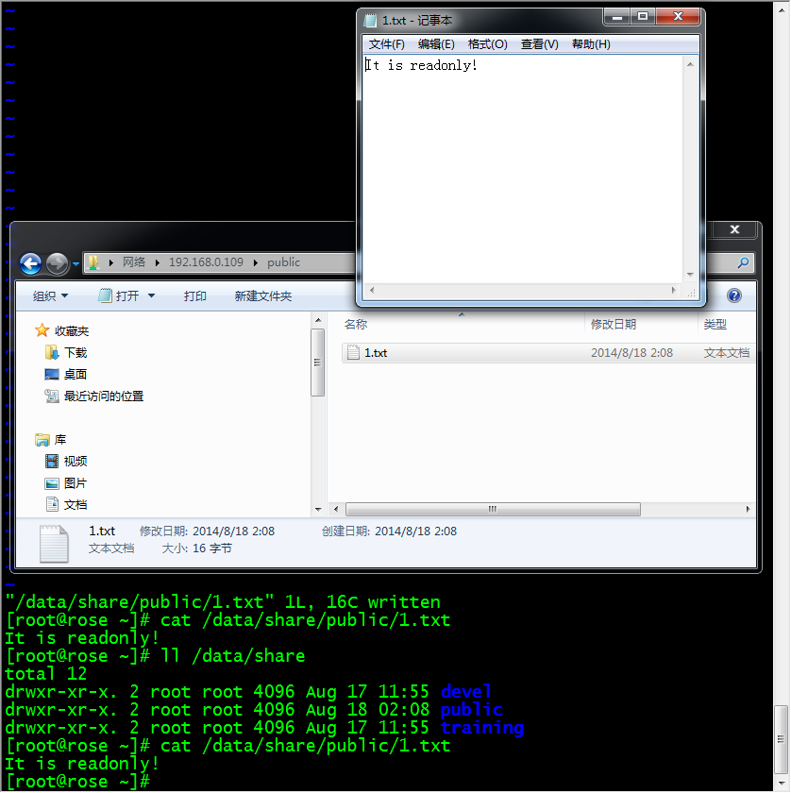Open recent locations dropdown beside forward arrow
This screenshot has width=791, height=793.
[76, 263]
